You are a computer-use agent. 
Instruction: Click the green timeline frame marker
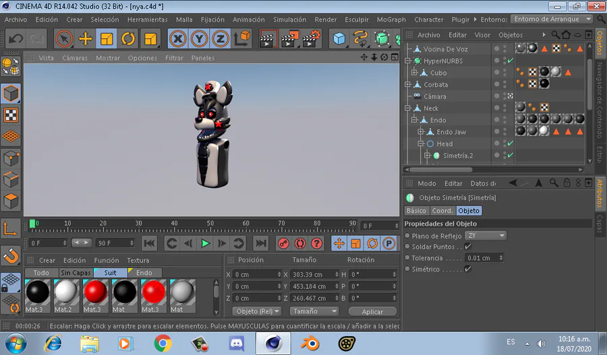pos(32,224)
